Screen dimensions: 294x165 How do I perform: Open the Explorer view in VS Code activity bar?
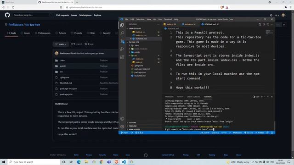click(x=122, y=25)
